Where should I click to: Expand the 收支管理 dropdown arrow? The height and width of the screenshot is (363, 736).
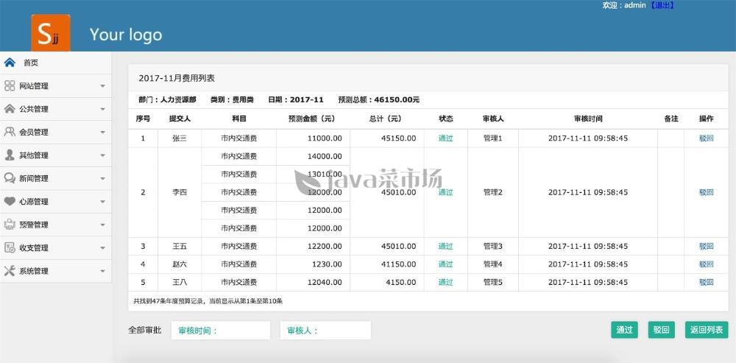click(x=102, y=248)
